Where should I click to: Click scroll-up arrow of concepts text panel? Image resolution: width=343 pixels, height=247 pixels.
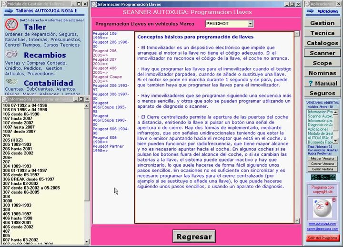point(297,34)
